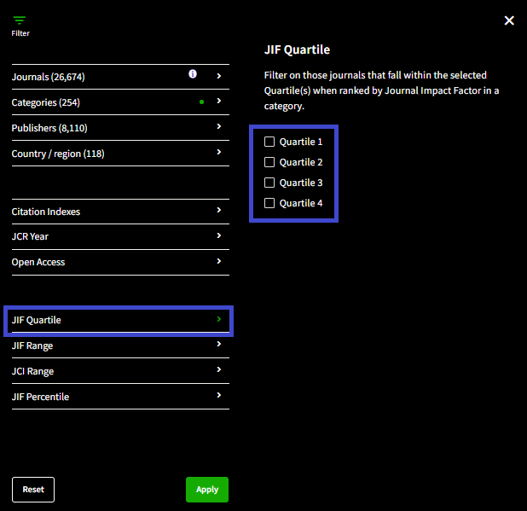Click the Journals info icon
The height and width of the screenshot is (511, 527).
[193, 75]
